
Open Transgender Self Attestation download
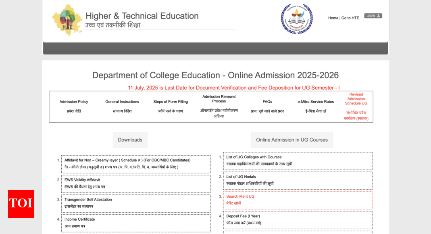[136, 203]
